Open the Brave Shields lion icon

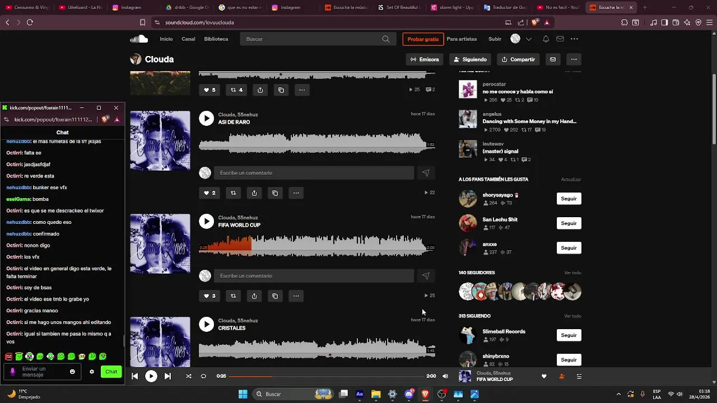click(534, 22)
